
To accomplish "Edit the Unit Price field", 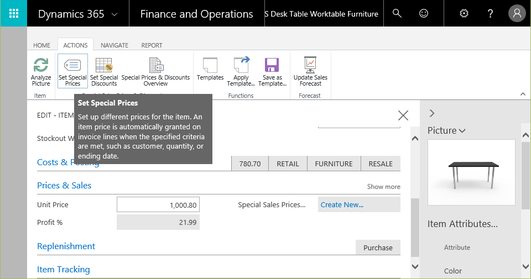I will click(x=158, y=205).
